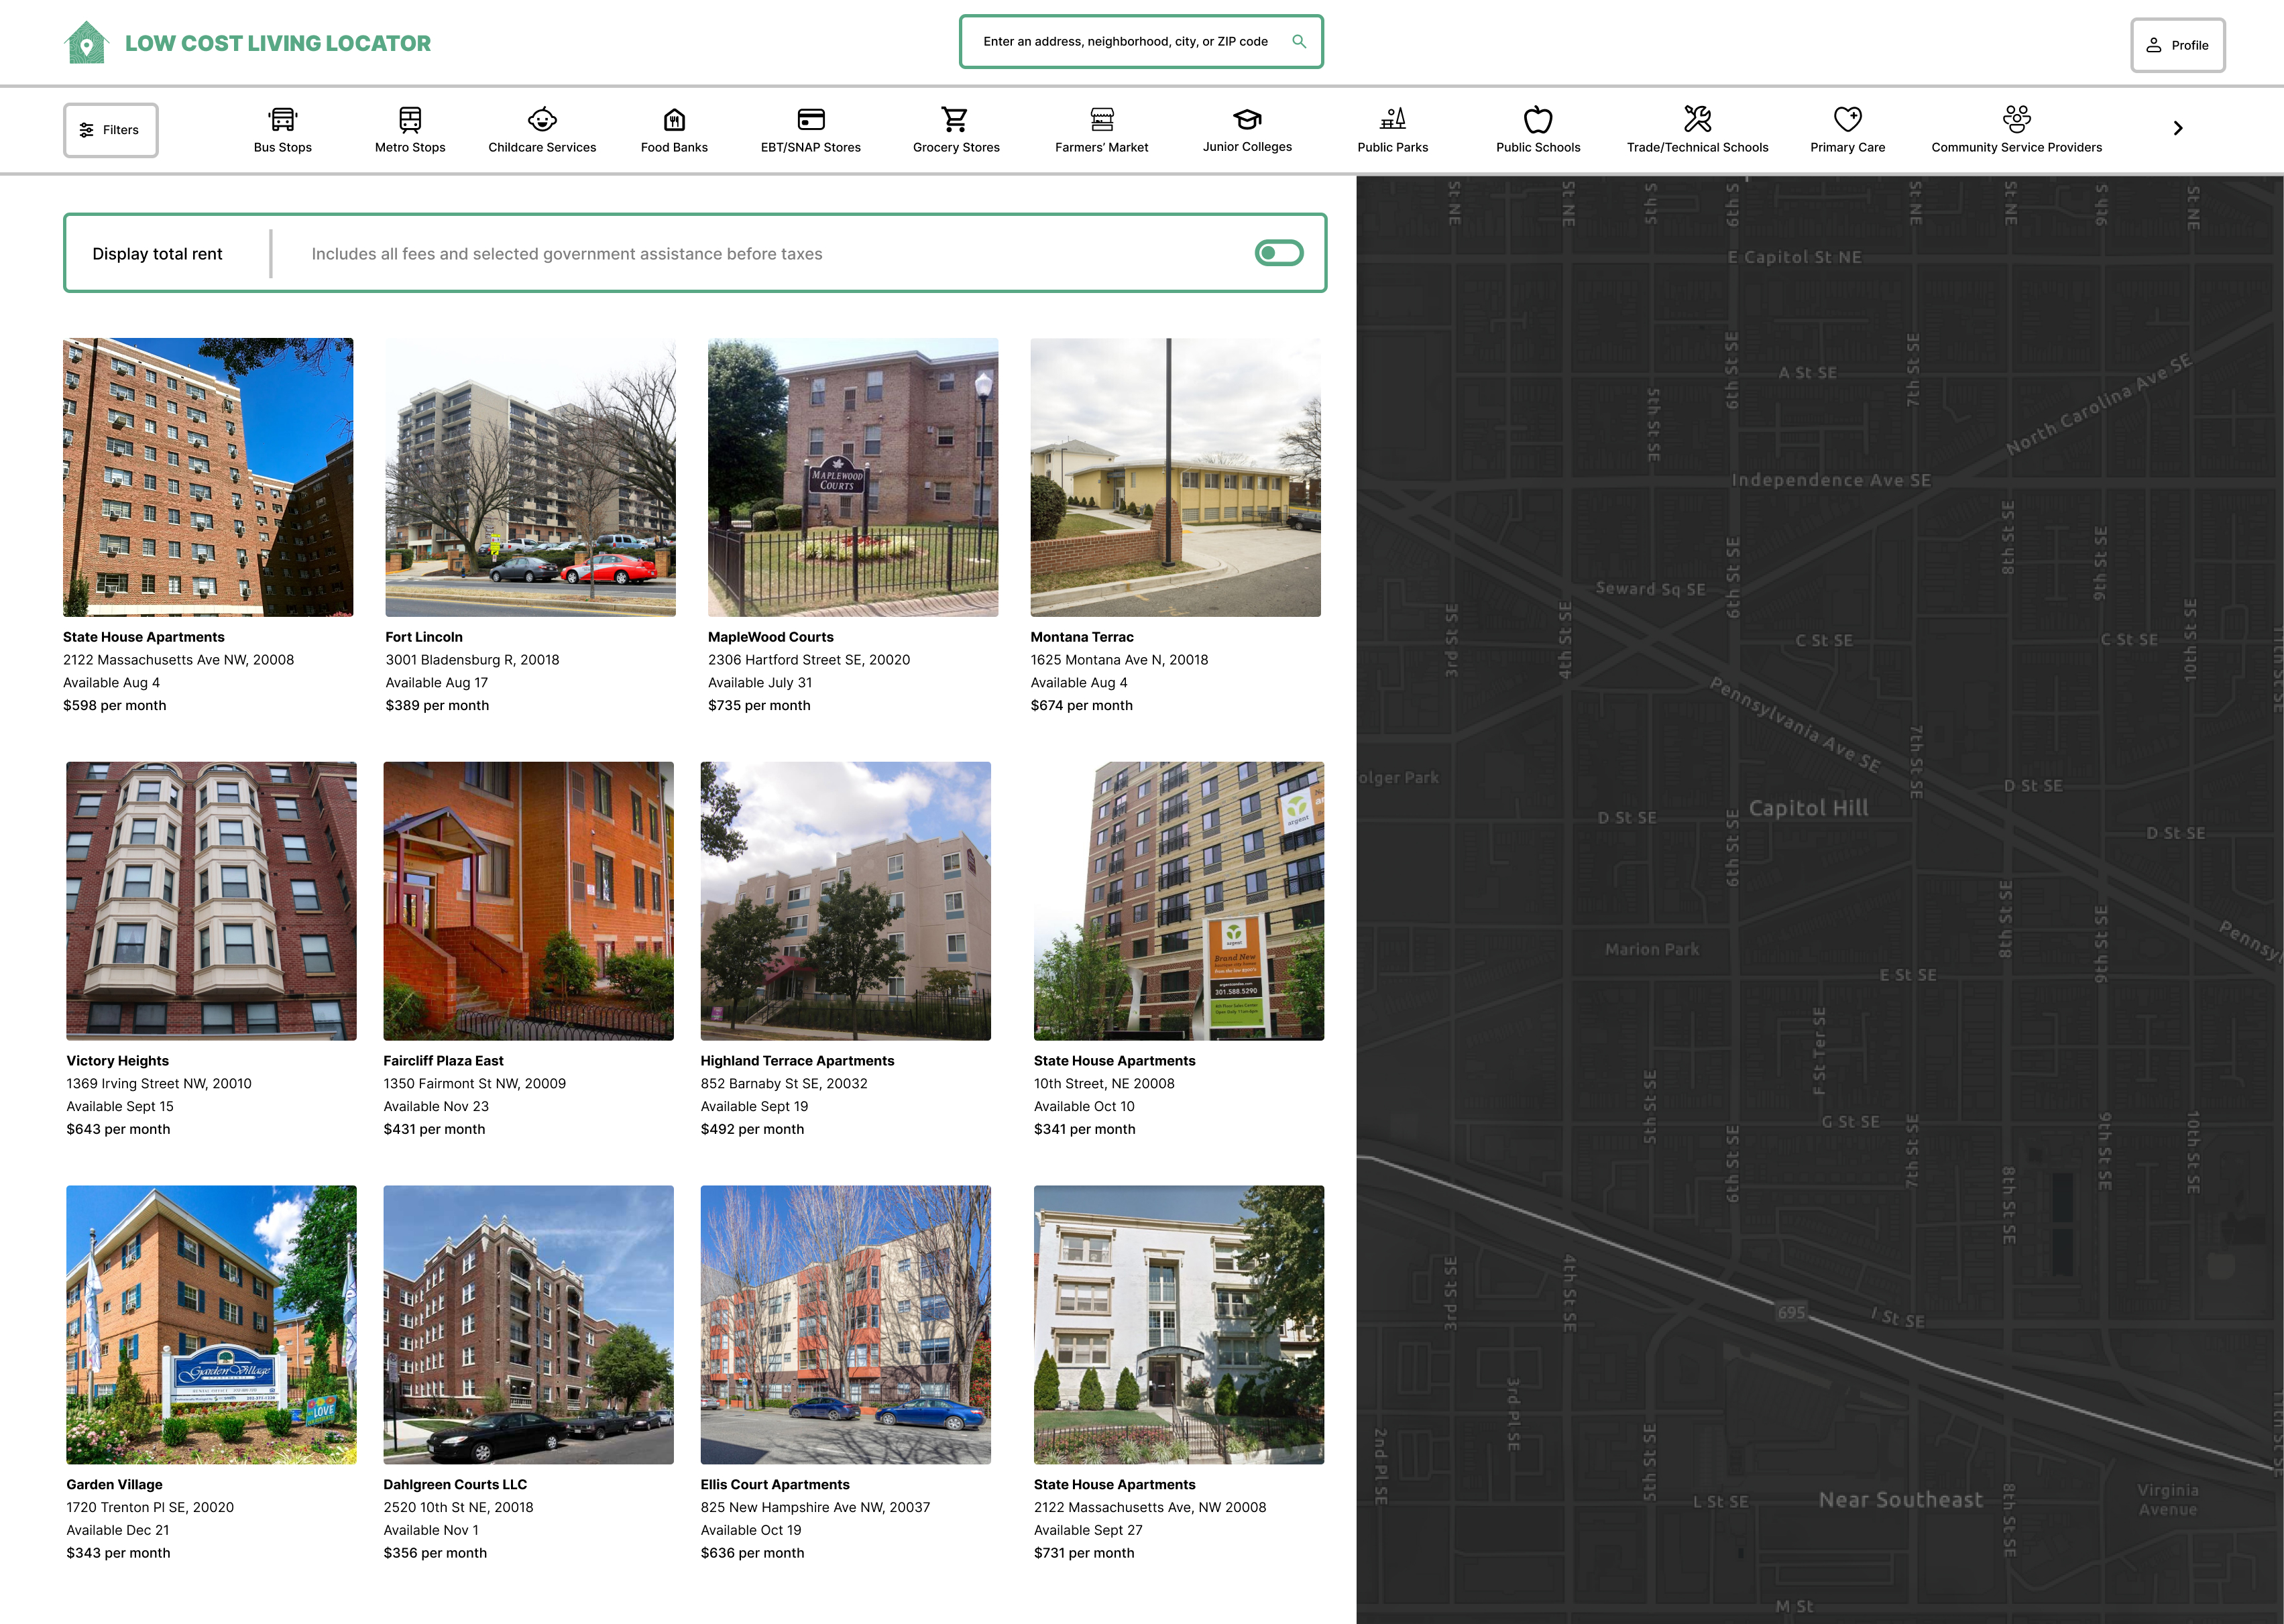
Task: Select the Primary Care heart icon
Action: (x=1847, y=120)
